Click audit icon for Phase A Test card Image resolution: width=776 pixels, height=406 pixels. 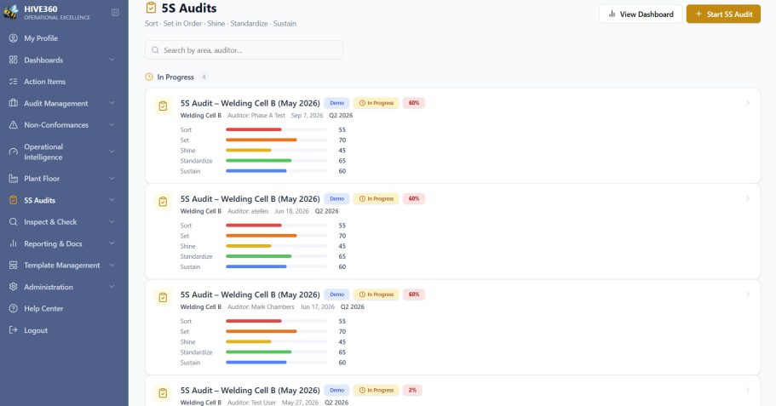coord(163,106)
